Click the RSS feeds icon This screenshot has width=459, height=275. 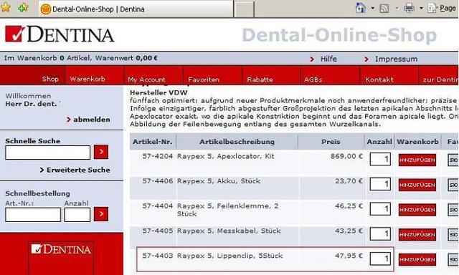[384, 9]
